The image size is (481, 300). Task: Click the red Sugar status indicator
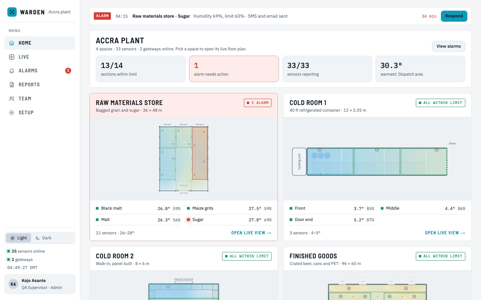[188, 220]
